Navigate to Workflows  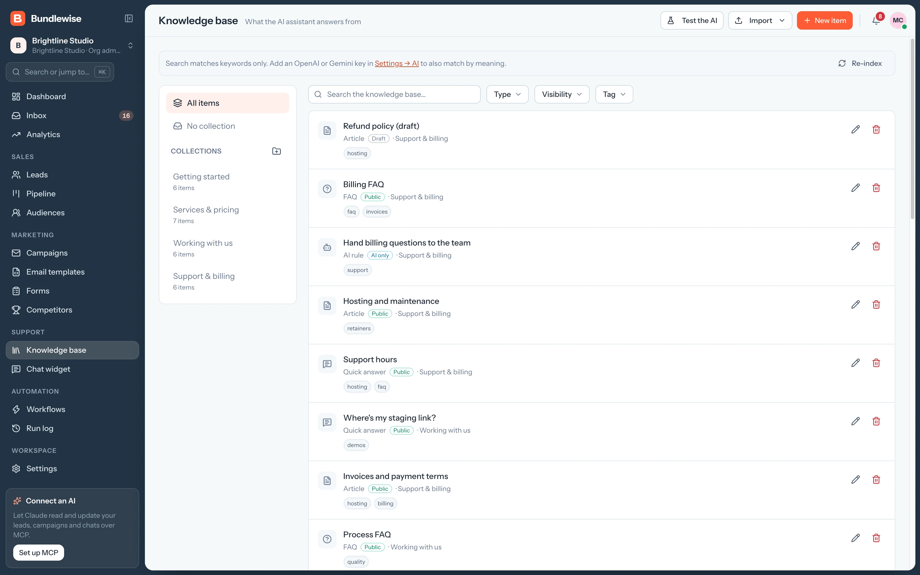coord(72,410)
